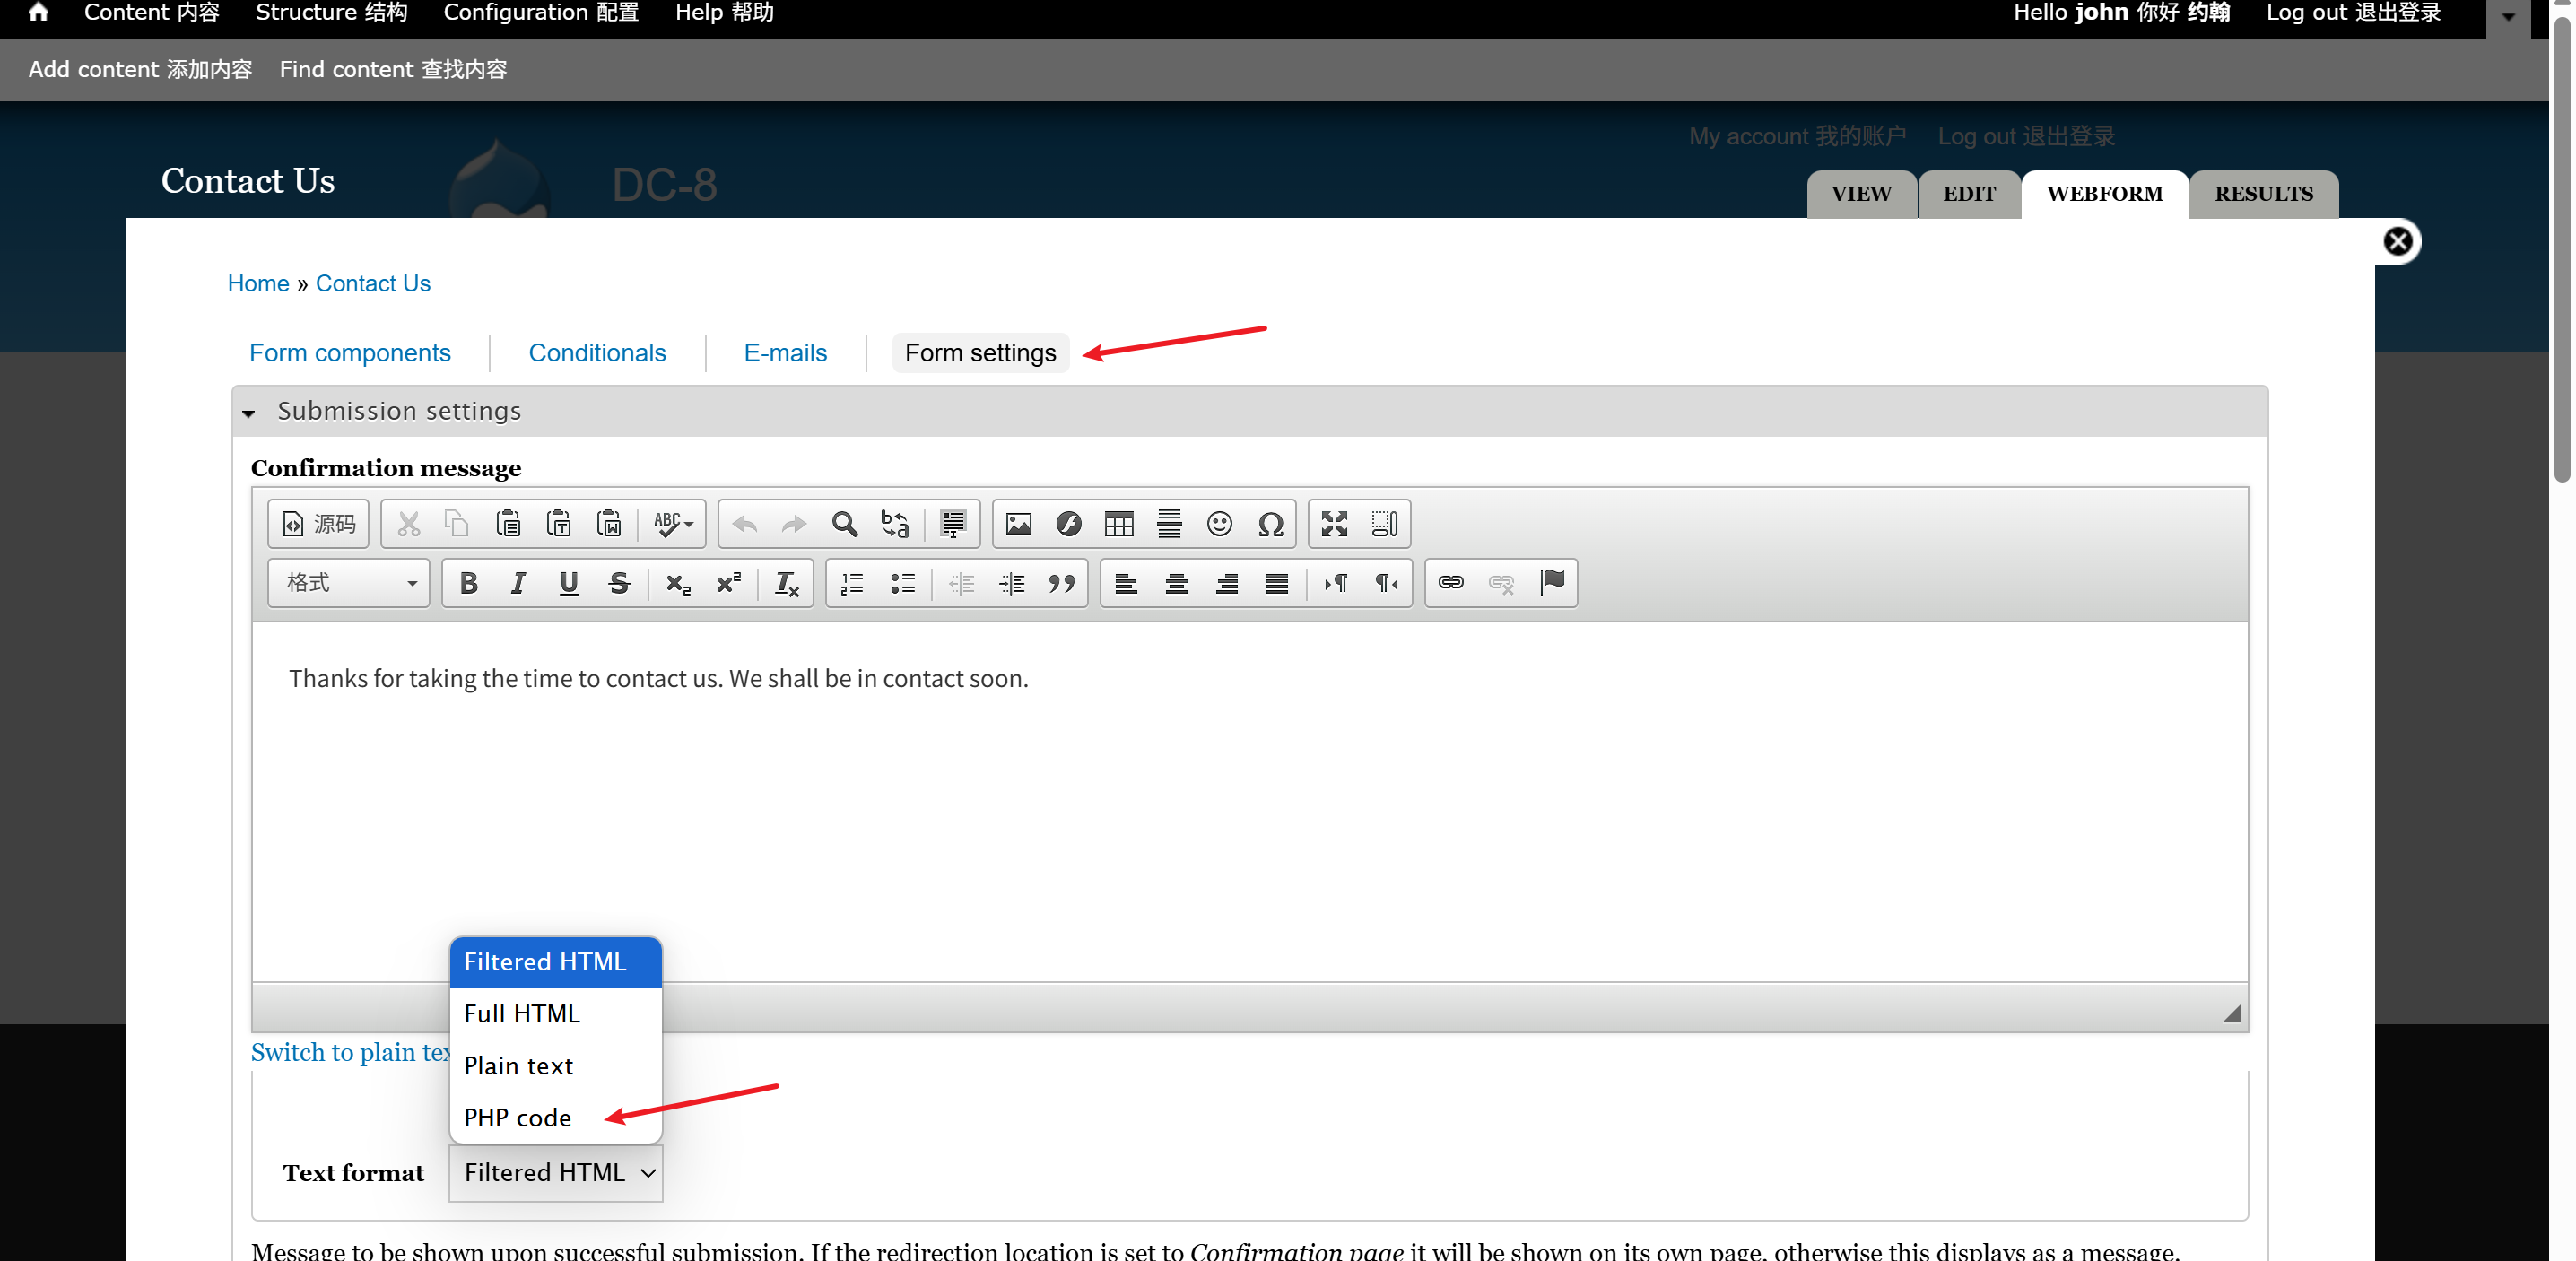The width and height of the screenshot is (2576, 1261).
Task: Insert an anchor with the flag icon
Action: click(x=1552, y=583)
